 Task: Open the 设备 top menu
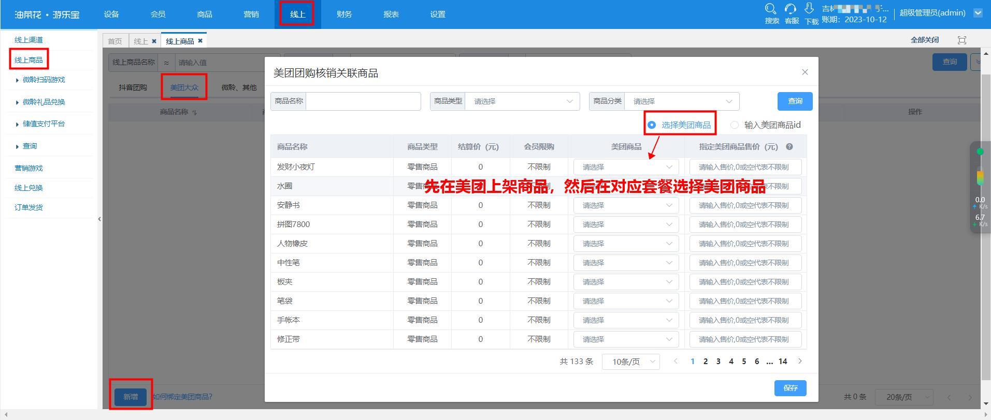(111, 14)
